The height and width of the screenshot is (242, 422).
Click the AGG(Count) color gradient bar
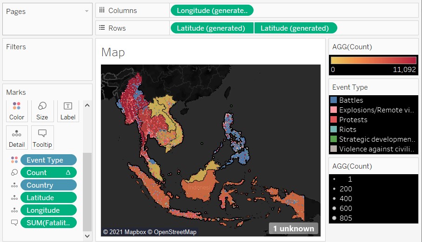[373, 60]
